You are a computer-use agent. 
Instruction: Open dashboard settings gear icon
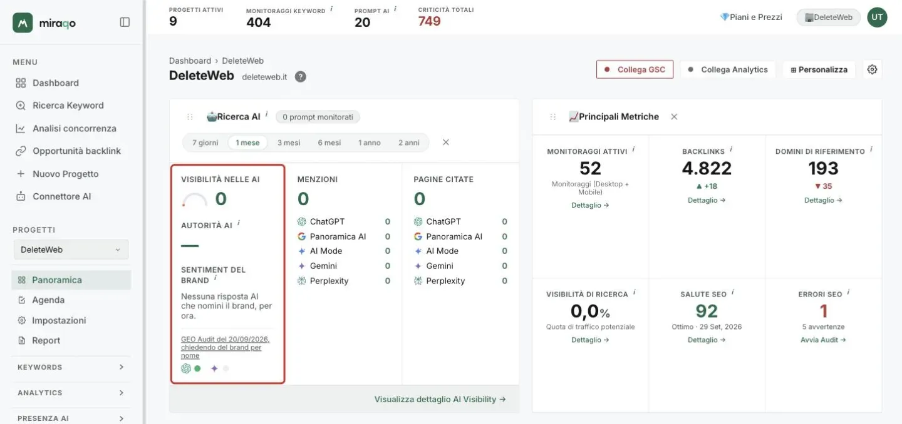pyautogui.click(x=872, y=69)
